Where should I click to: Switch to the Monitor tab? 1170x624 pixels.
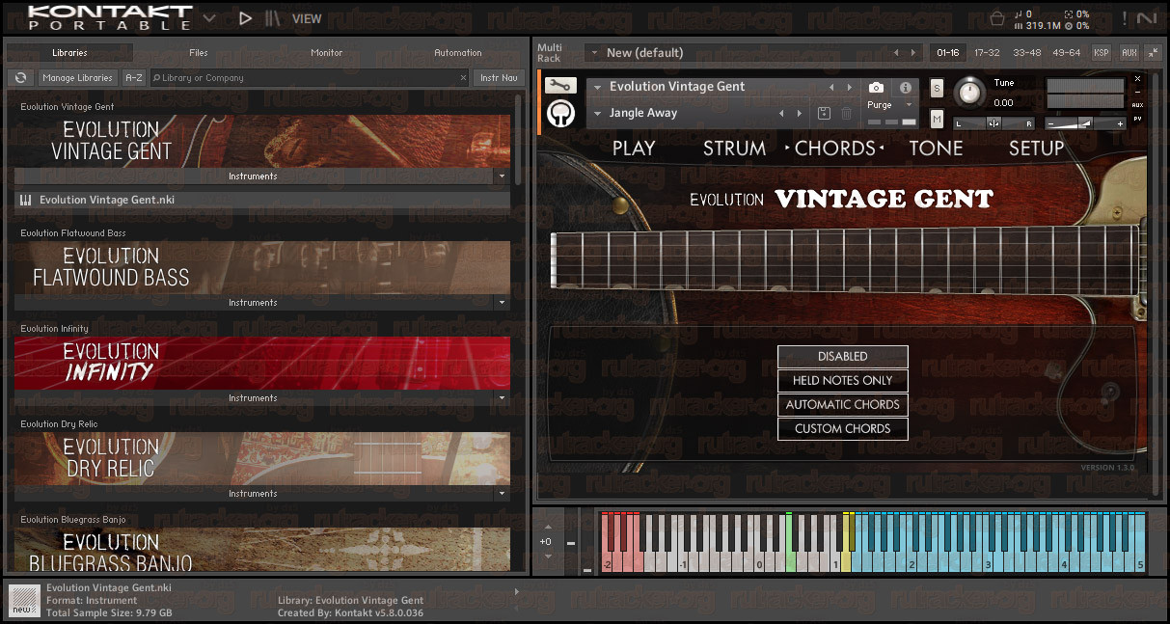327,53
